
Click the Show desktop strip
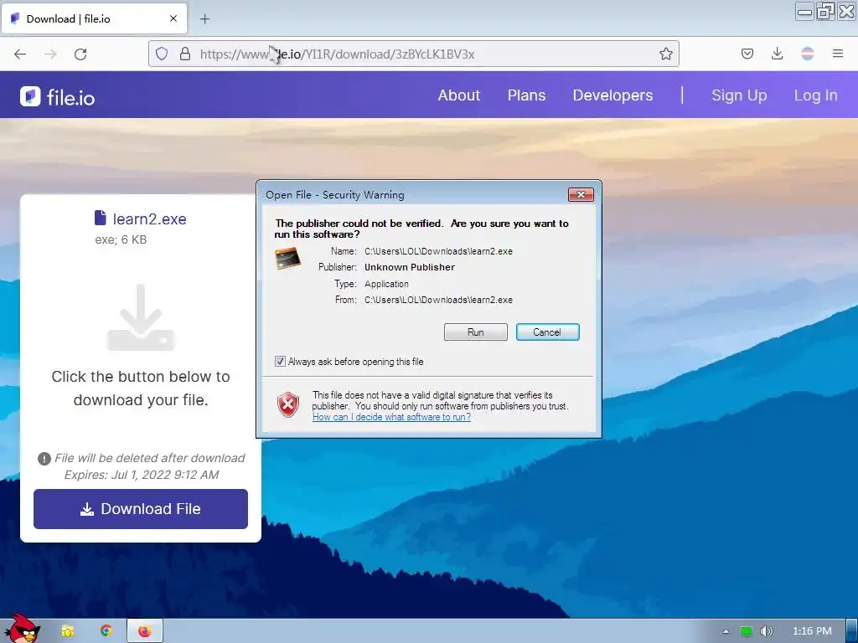851,631
